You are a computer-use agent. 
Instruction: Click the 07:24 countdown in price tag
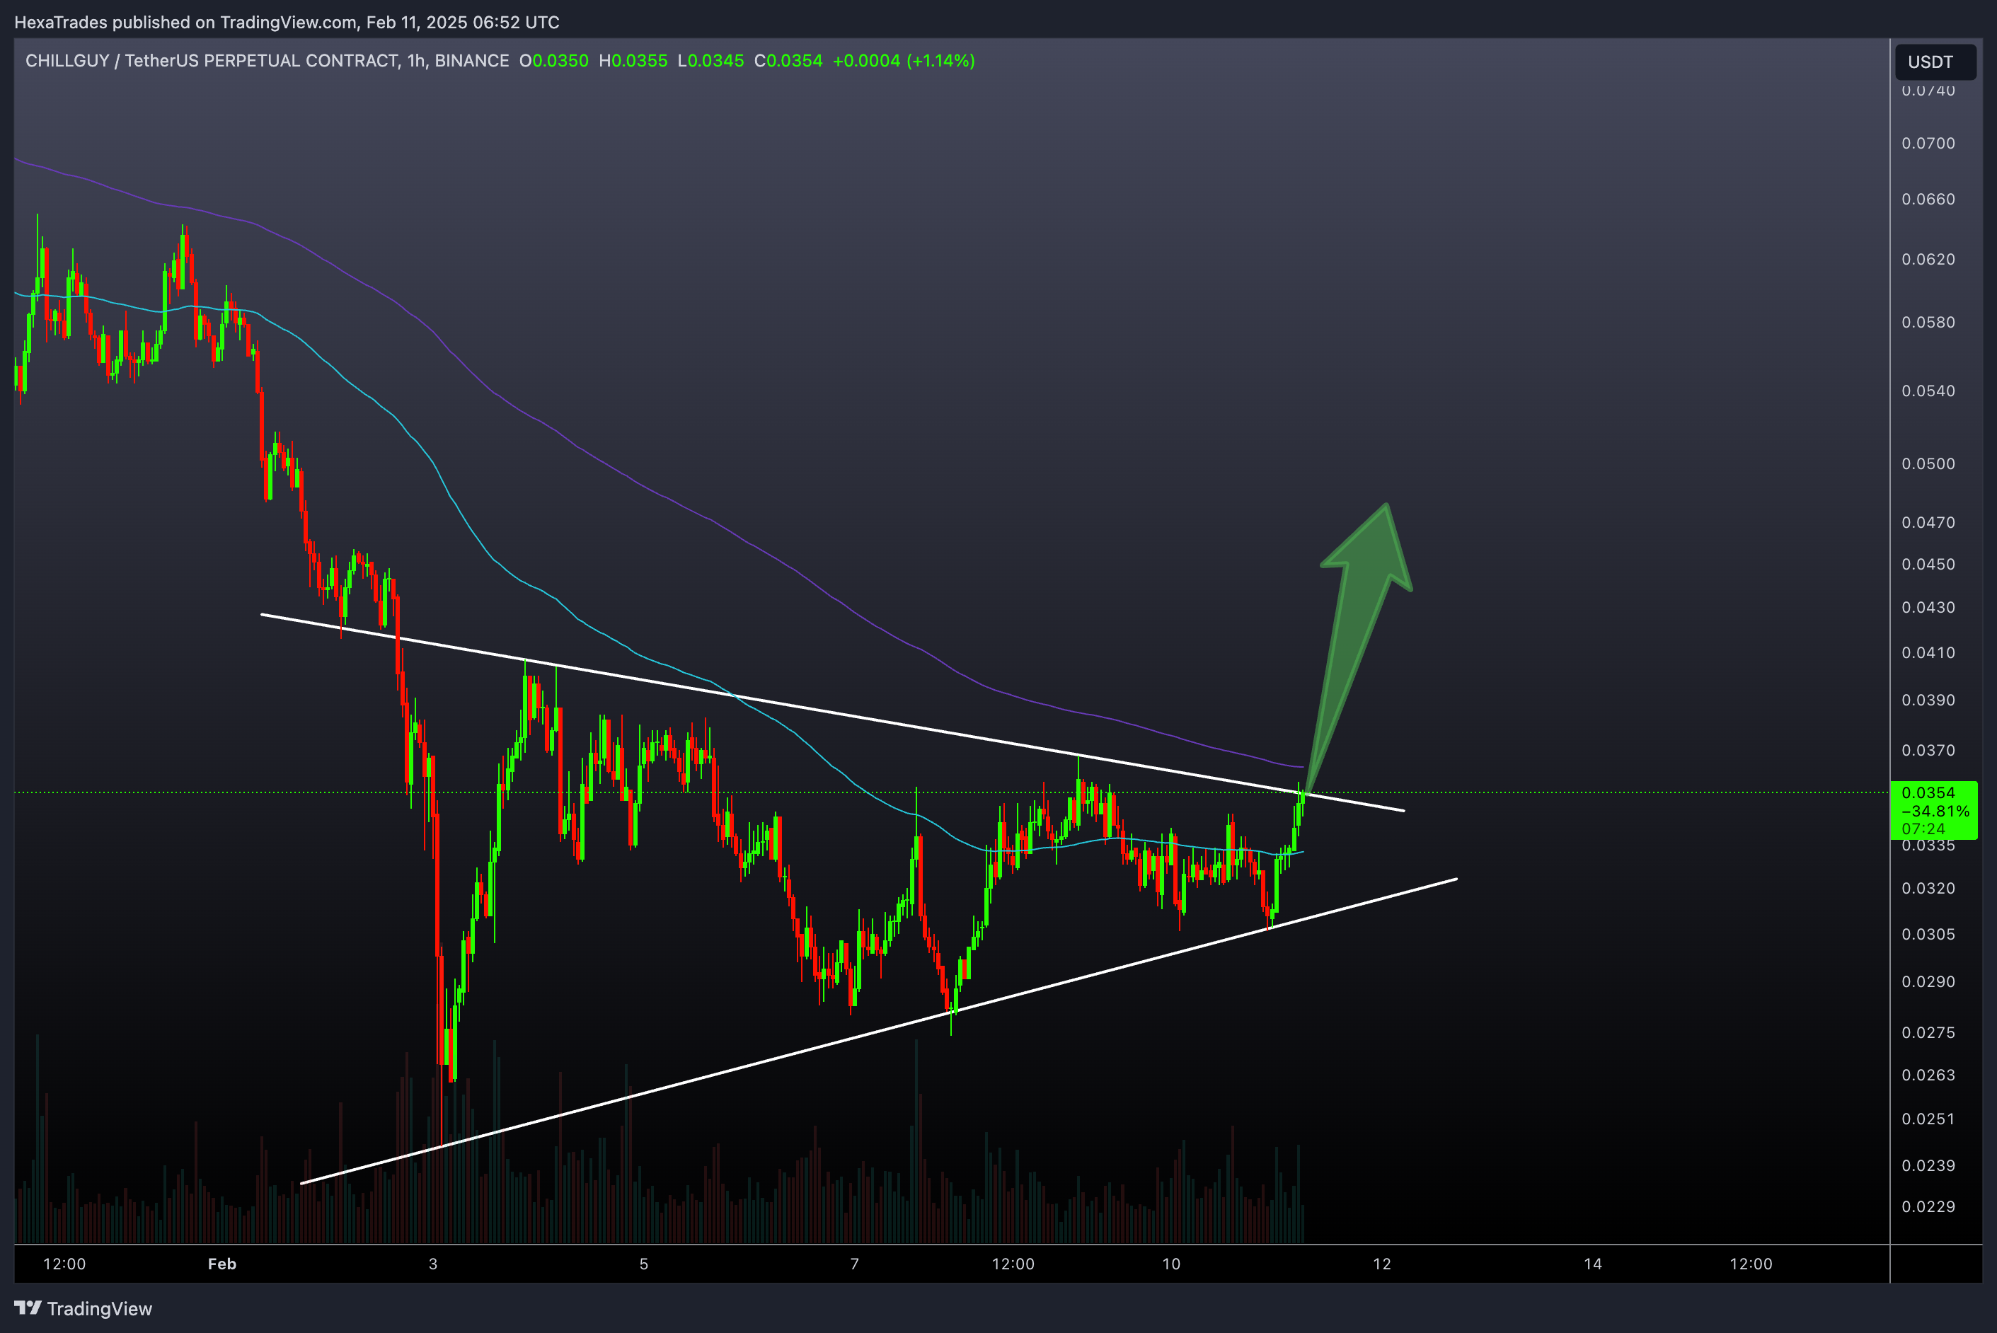point(1923,829)
